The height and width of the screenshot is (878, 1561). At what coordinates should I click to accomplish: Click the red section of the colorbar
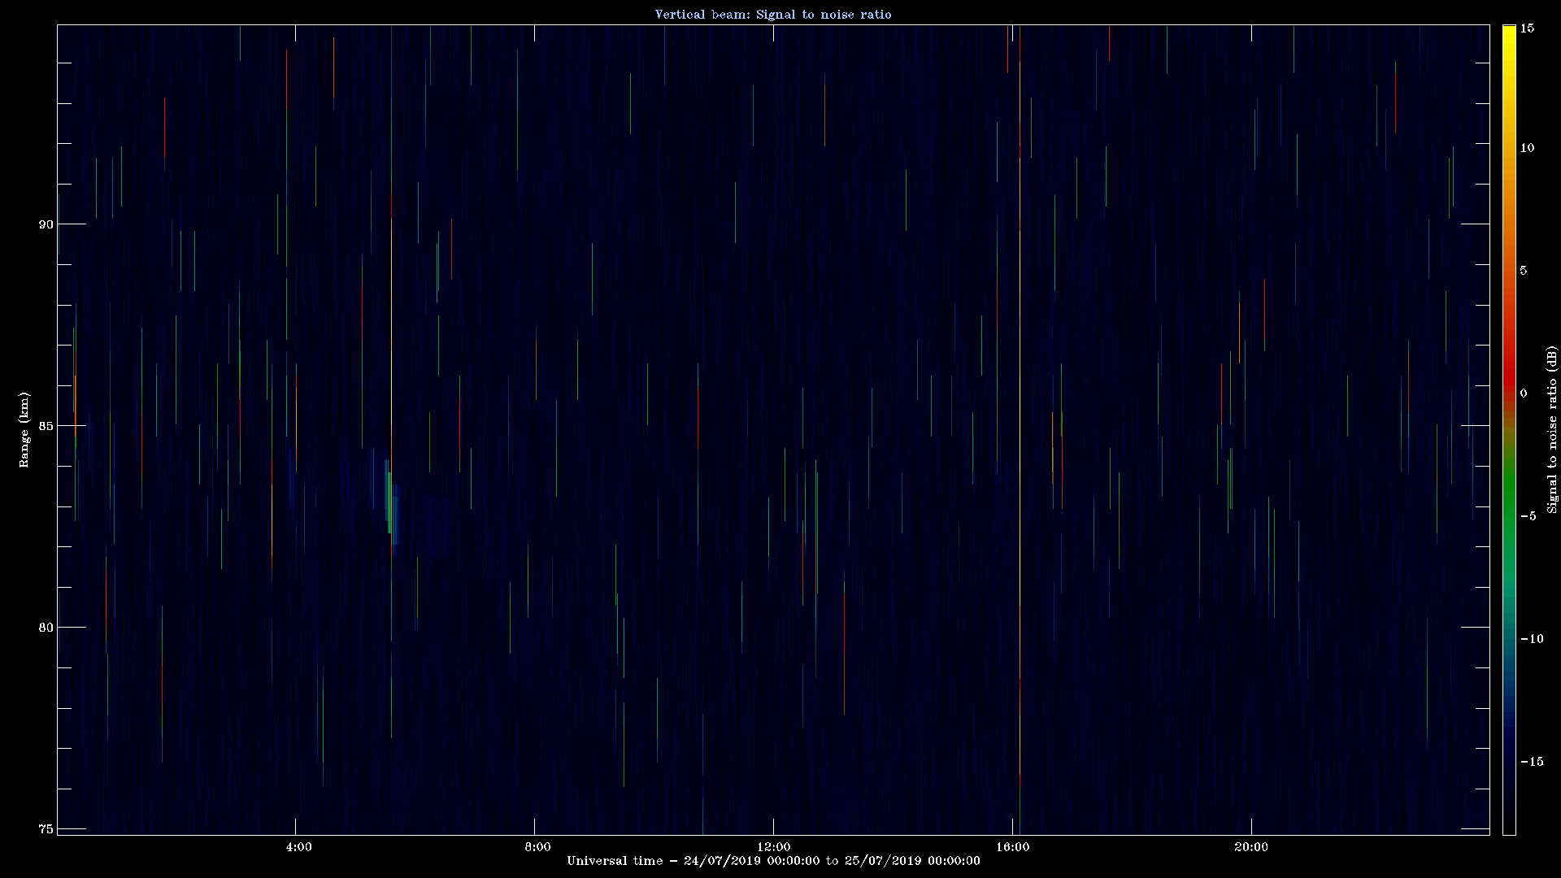1509,366
